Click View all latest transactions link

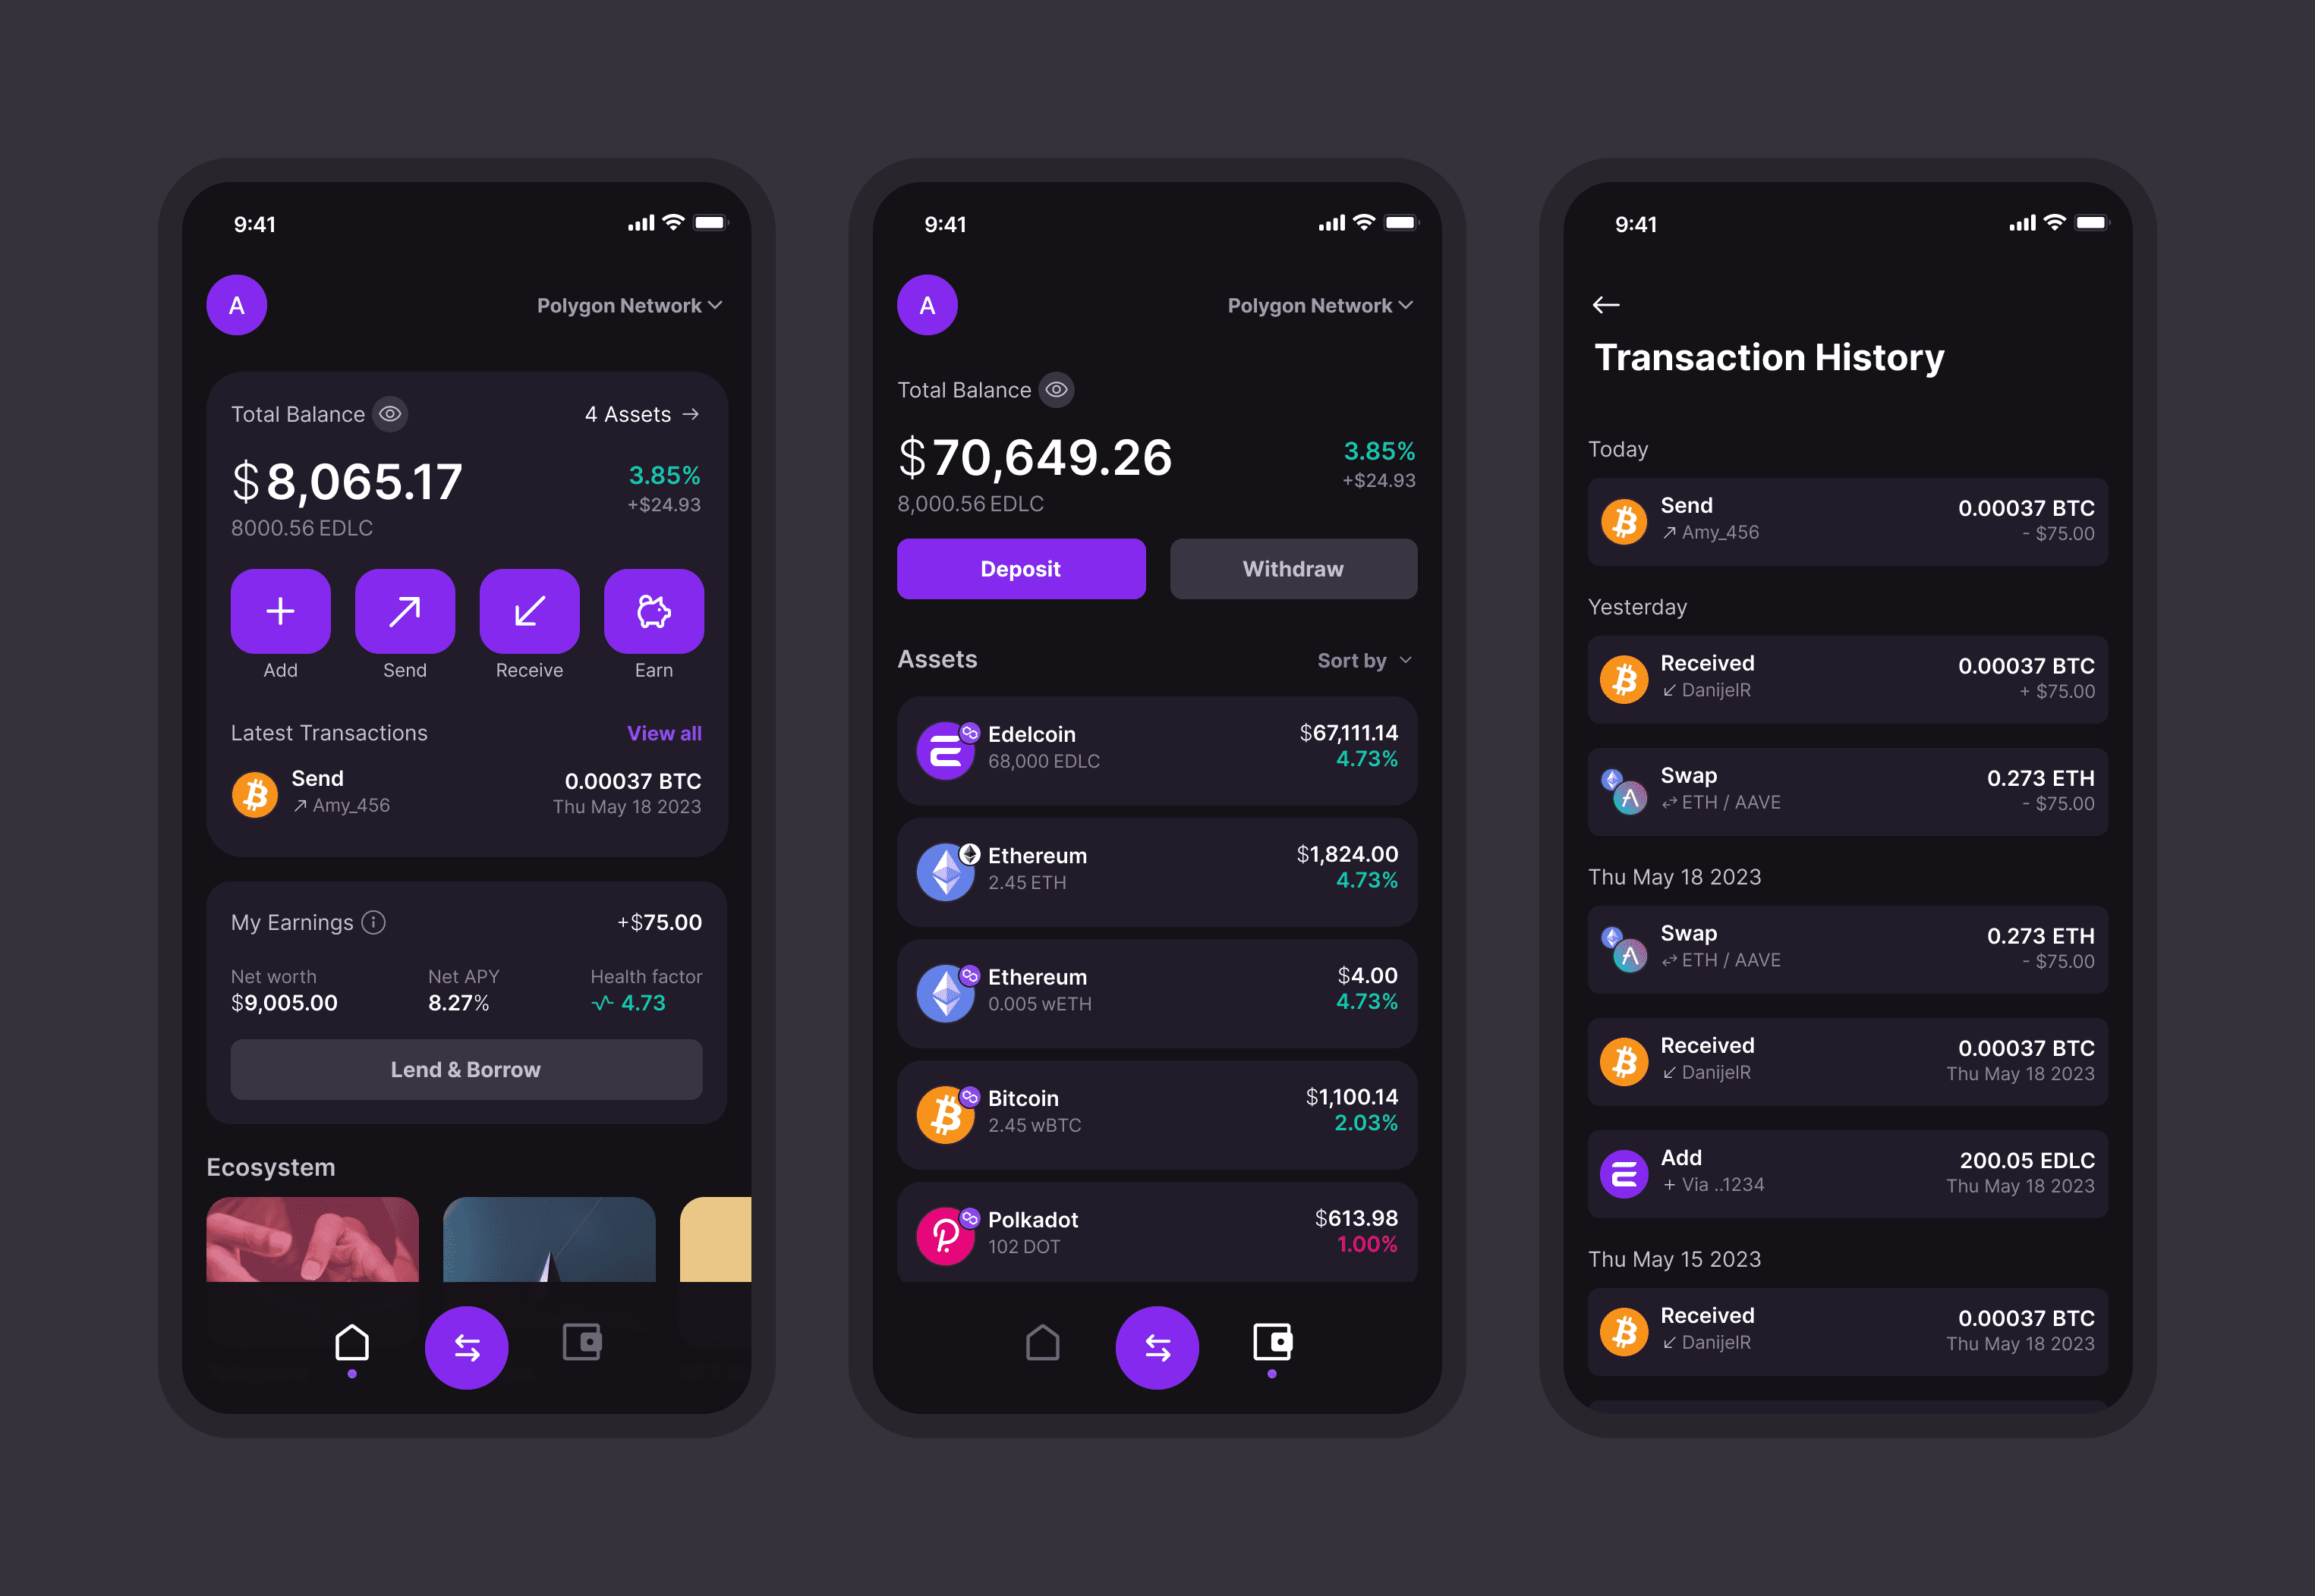(x=666, y=733)
